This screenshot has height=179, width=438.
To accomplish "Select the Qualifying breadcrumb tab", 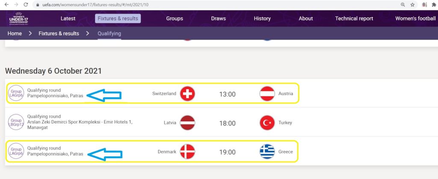I will (x=109, y=34).
